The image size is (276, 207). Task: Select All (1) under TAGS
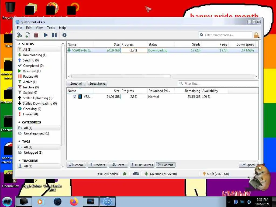point(39,147)
